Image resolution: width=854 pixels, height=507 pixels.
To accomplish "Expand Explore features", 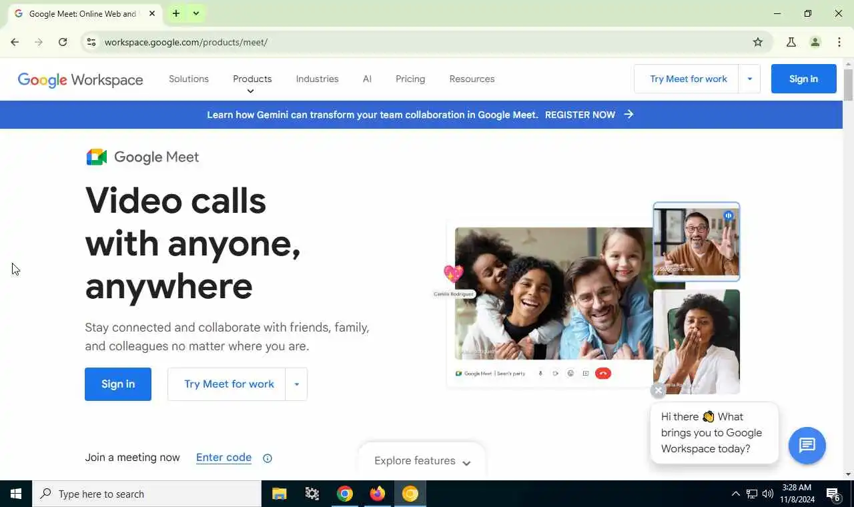I will click(422, 461).
